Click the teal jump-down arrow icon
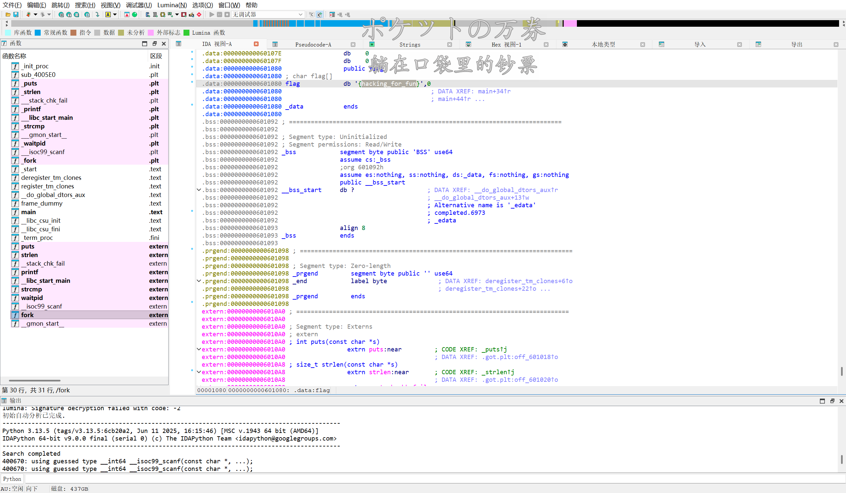Screen dimensions: 846x493 [x=97, y=15]
